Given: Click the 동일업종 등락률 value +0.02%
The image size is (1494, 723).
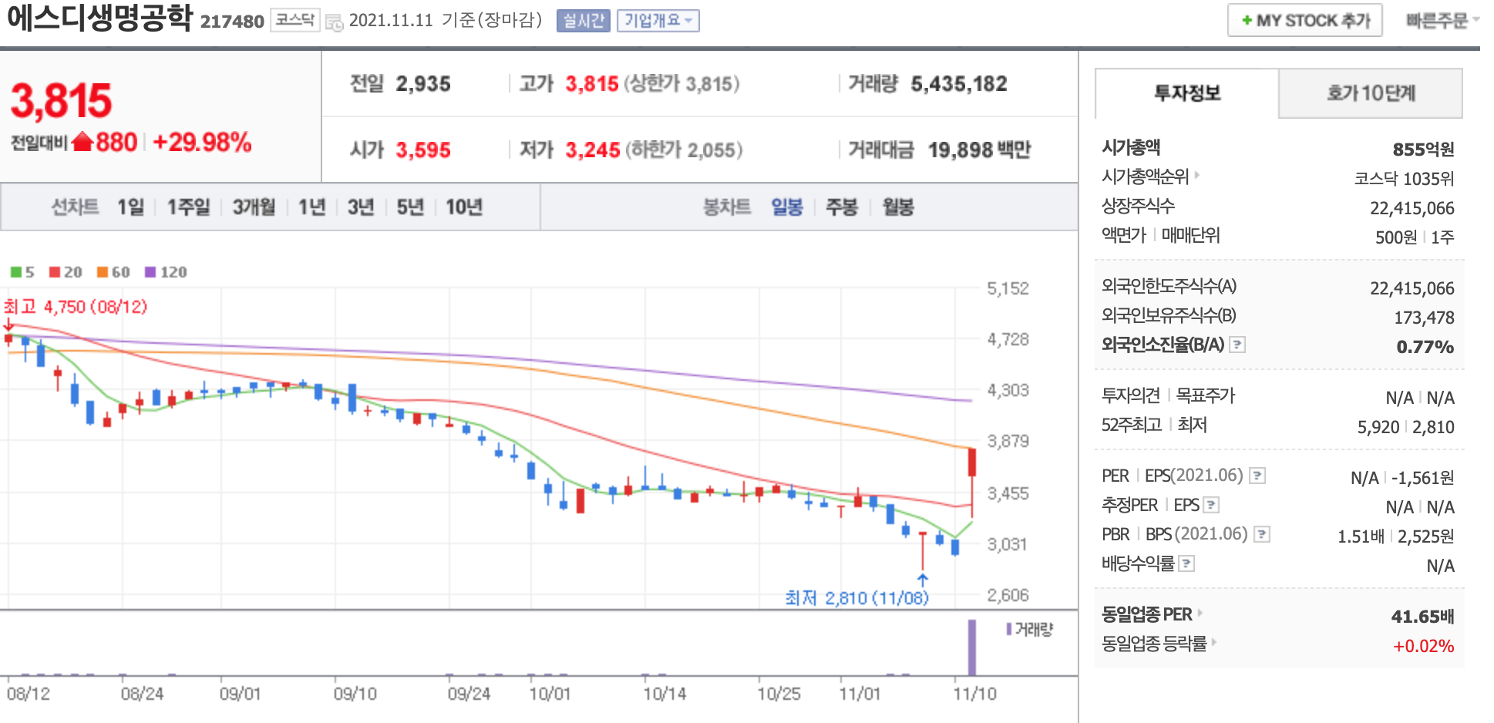Looking at the screenshot, I should tap(1423, 646).
